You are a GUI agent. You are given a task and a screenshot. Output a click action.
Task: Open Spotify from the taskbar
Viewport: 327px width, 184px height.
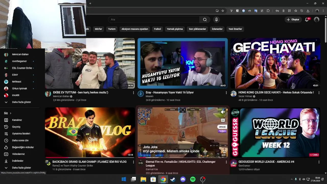[x=193, y=179]
